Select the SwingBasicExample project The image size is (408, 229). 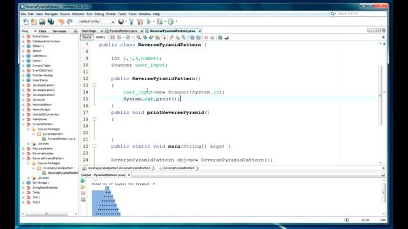point(45,188)
